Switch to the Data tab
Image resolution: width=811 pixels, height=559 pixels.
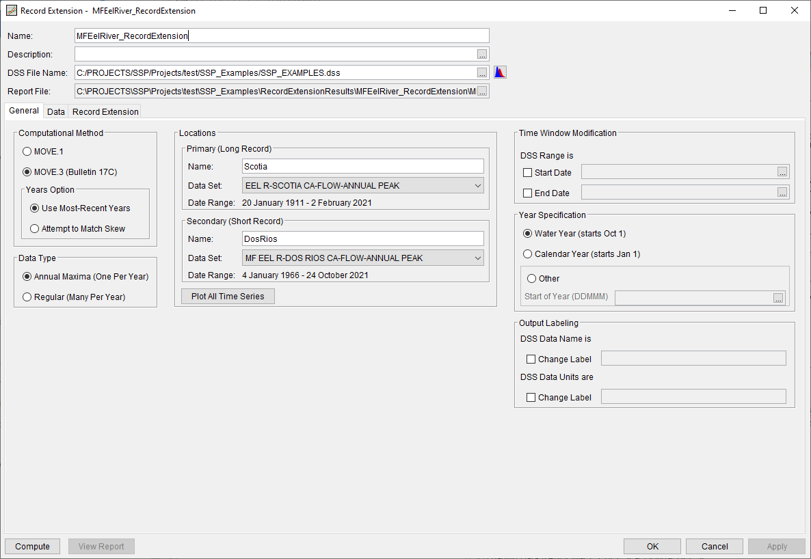pos(55,111)
